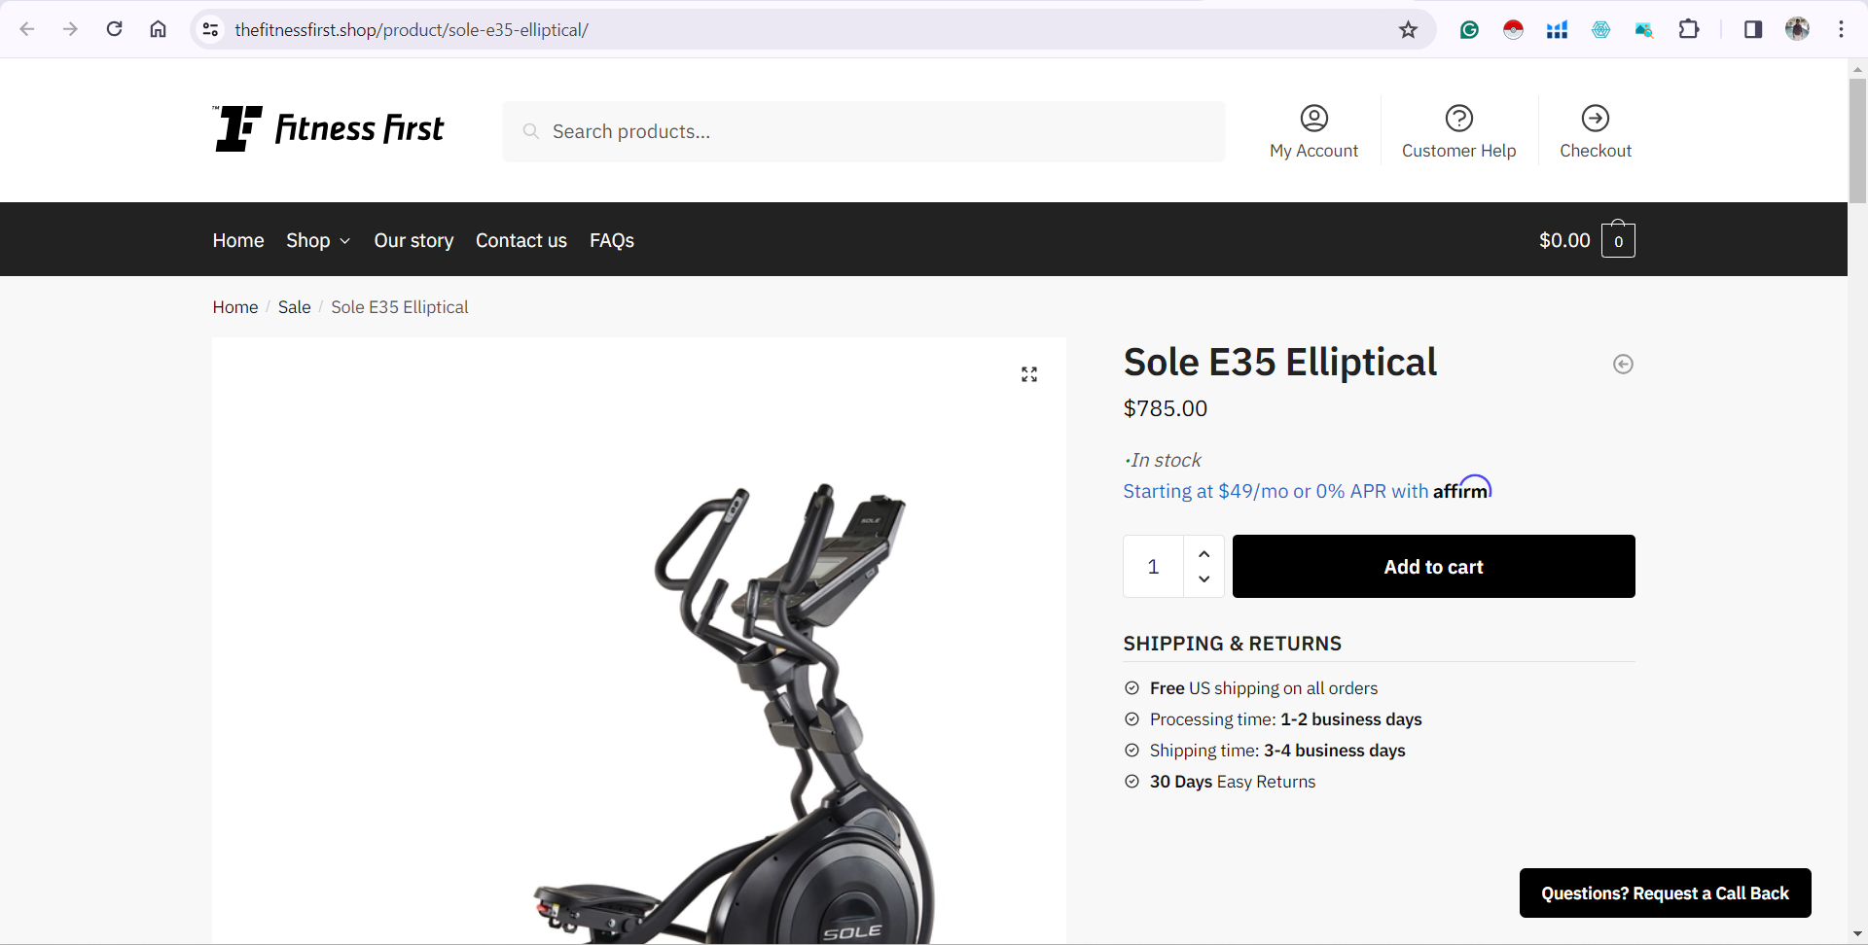This screenshot has height=945, width=1868.
Task: Add to cart button
Action: pos(1433,566)
